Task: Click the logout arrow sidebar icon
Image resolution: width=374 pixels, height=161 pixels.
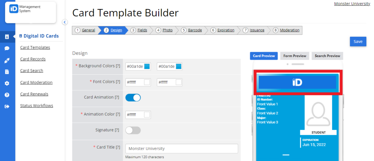Action: click(7, 106)
